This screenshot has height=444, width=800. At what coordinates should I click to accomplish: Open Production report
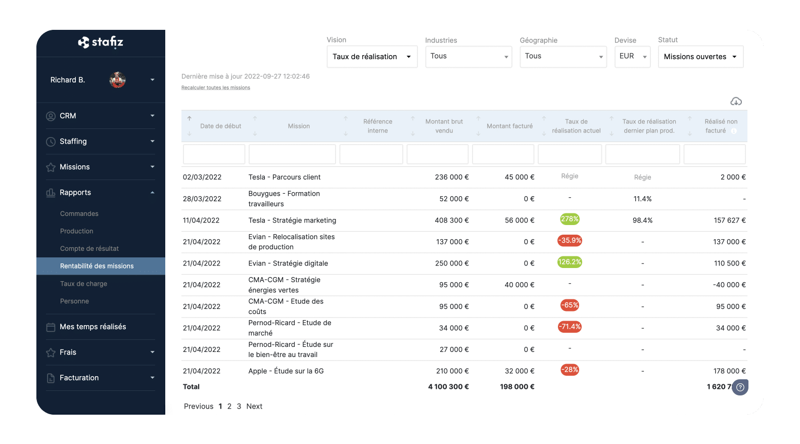[77, 231]
